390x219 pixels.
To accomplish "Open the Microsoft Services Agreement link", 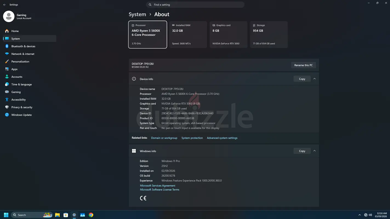I will tap(158, 186).
